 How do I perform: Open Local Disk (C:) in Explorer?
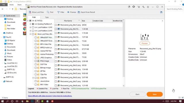pos(11,63)
